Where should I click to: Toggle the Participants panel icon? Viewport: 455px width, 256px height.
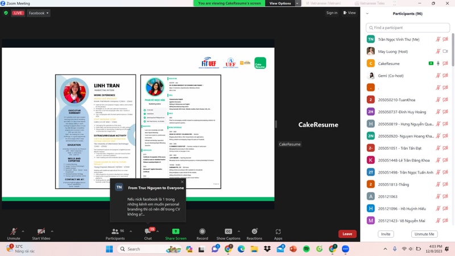(x=115, y=232)
